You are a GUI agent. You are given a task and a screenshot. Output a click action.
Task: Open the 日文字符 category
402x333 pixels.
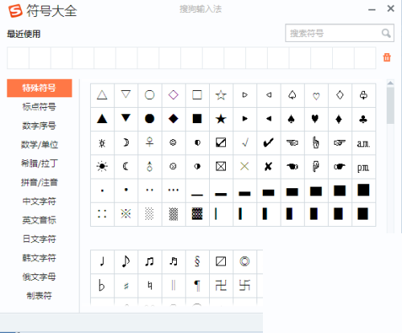(x=39, y=239)
